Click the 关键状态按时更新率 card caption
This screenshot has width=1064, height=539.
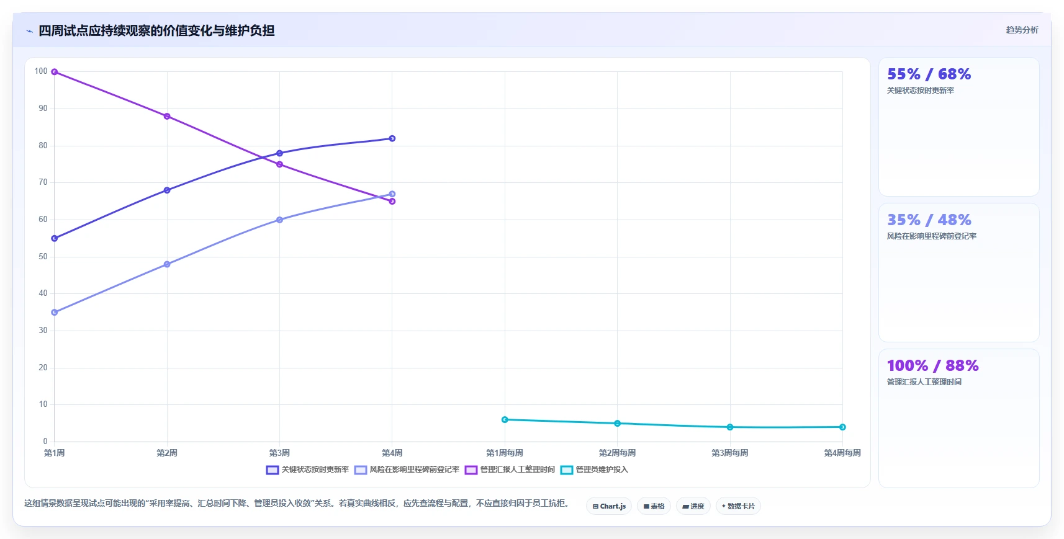pyautogui.click(x=921, y=91)
